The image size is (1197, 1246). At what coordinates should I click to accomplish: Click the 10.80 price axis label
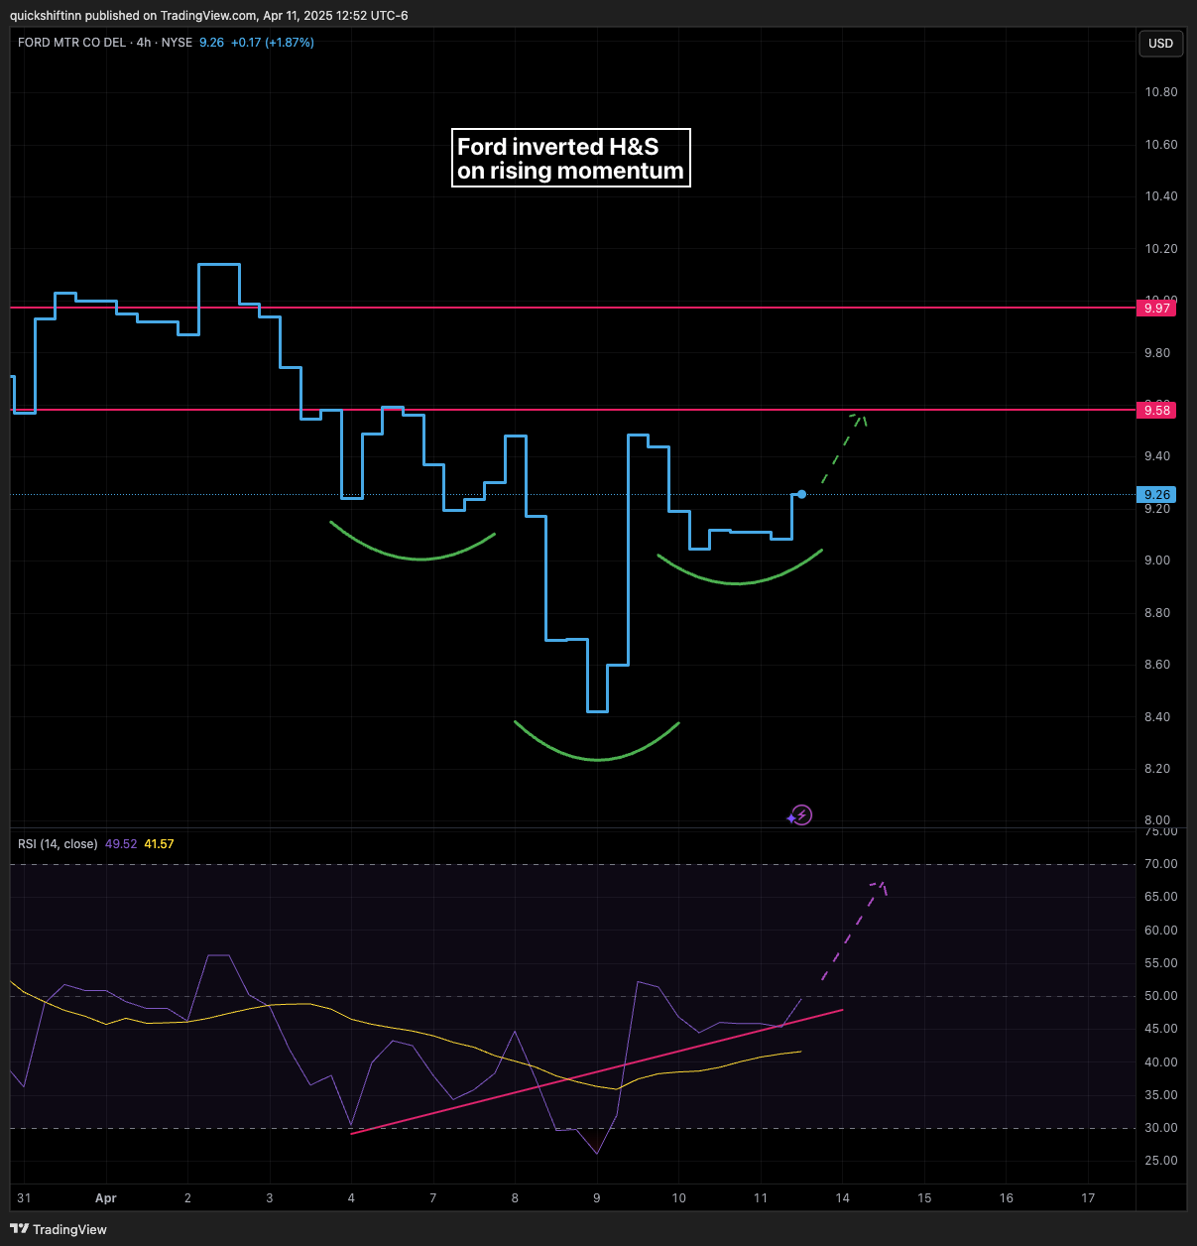(1161, 92)
